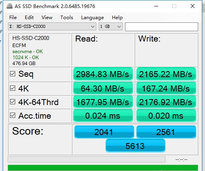The image size is (205, 171).
Task: Click the 4K-64Thrd read result 1677.95 MB/s
Action: (103, 102)
